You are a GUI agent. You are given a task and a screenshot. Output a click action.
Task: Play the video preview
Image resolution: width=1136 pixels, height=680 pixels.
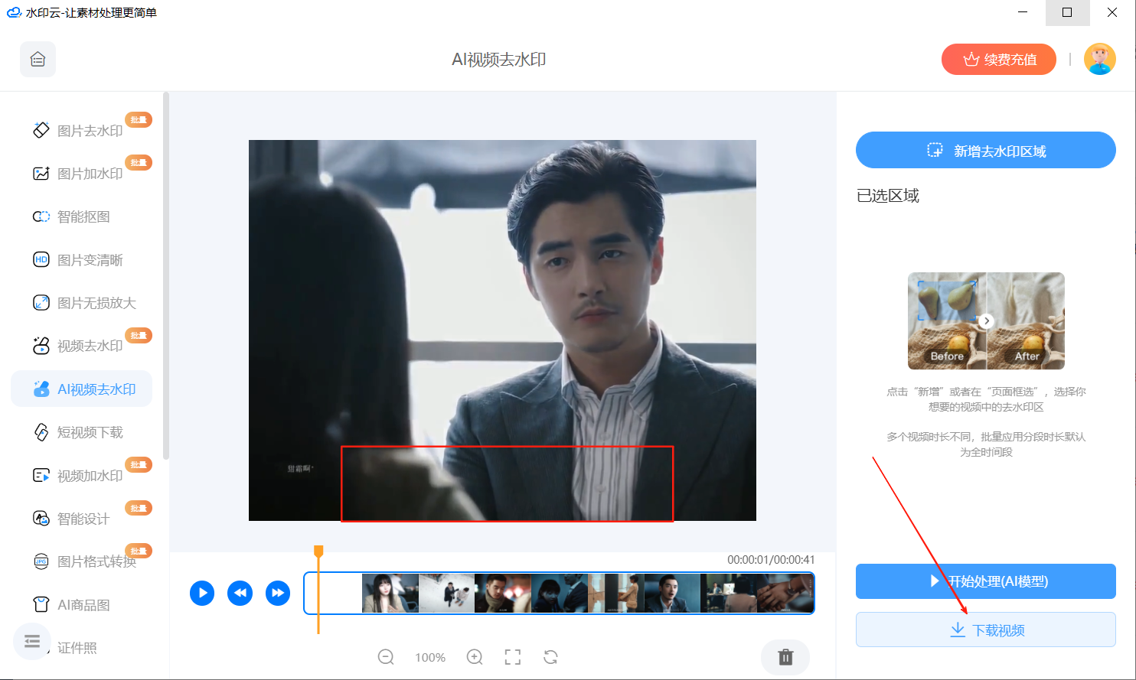pyautogui.click(x=202, y=593)
